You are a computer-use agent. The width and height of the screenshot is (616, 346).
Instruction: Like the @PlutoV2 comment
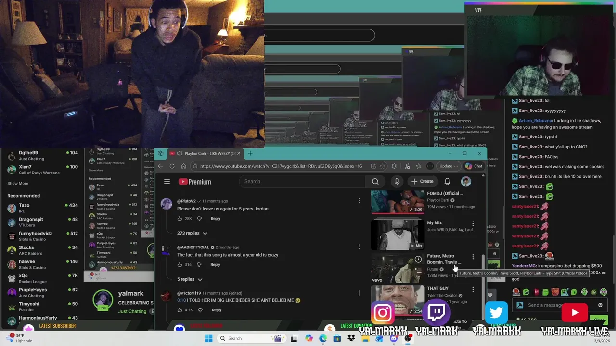click(180, 219)
